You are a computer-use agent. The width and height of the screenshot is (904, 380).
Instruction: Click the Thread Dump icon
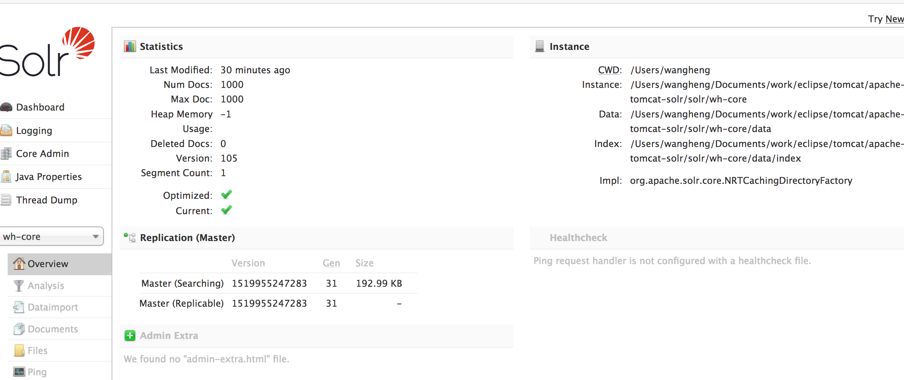[x=6, y=200]
